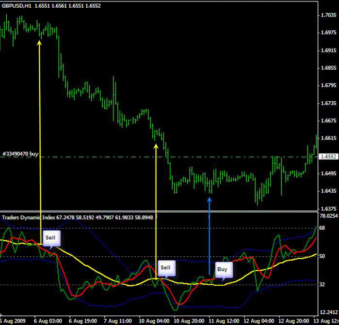The image size is (339, 325).
Task: Click the 6 Aug 03:00 time label
Action: (48, 321)
